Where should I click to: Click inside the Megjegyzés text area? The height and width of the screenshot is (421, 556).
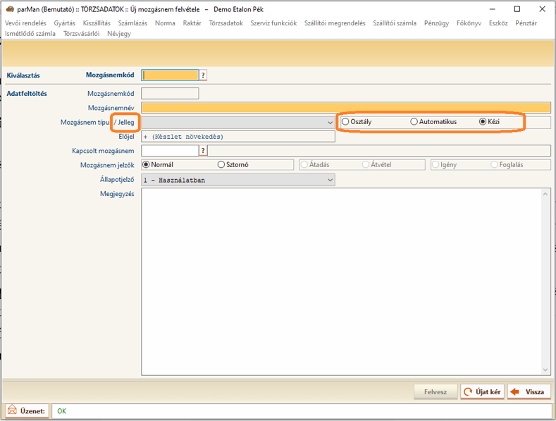[x=341, y=281]
